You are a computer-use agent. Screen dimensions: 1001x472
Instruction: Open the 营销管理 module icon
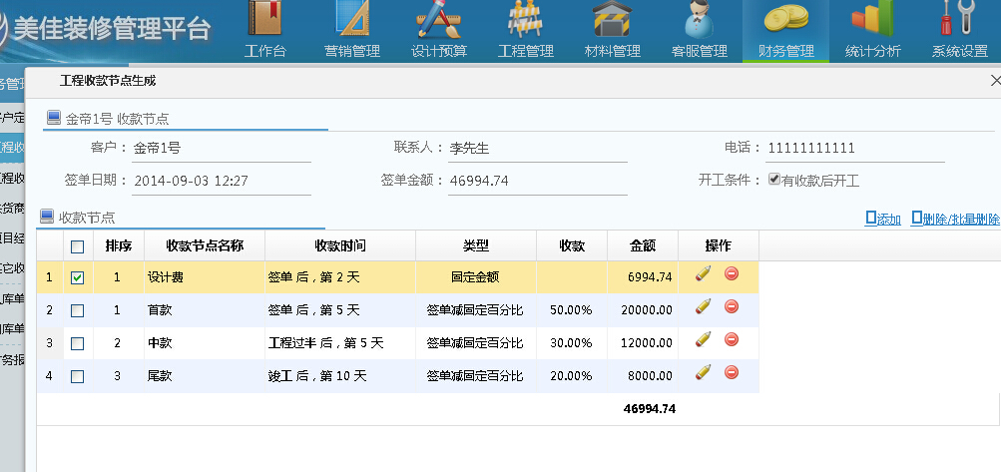(352, 21)
